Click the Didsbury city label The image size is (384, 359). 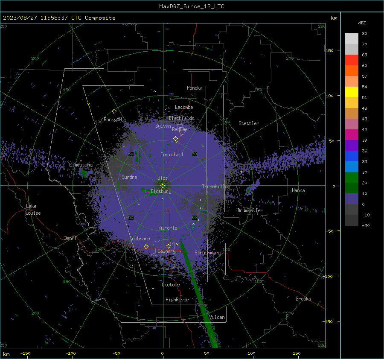click(161, 191)
